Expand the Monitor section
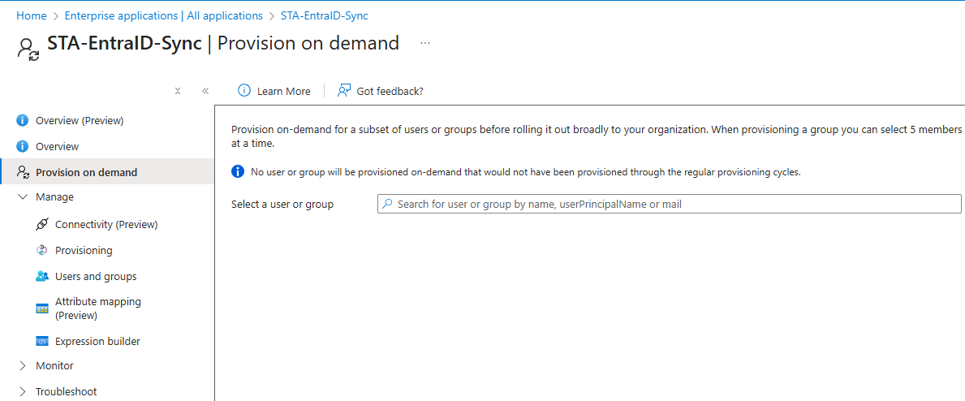965x401 pixels. click(x=23, y=366)
